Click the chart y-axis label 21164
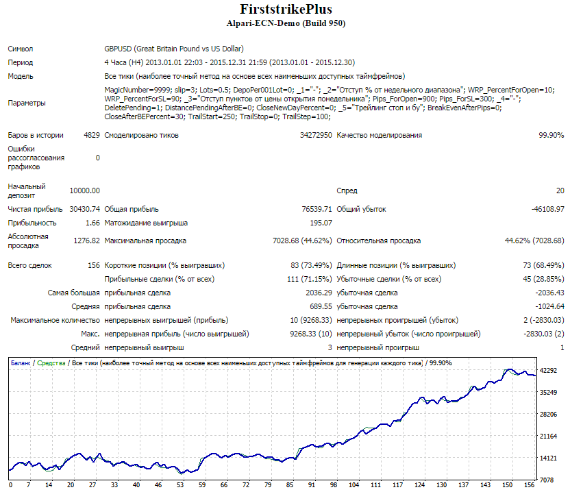The image size is (570, 492). click(x=549, y=436)
